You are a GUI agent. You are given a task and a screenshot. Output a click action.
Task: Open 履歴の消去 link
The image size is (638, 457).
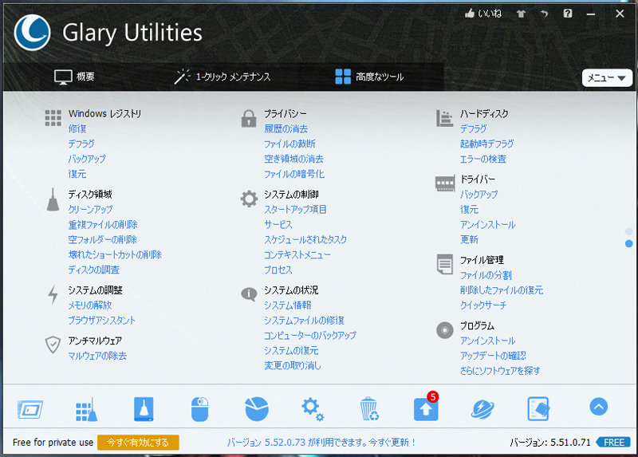pos(286,128)
